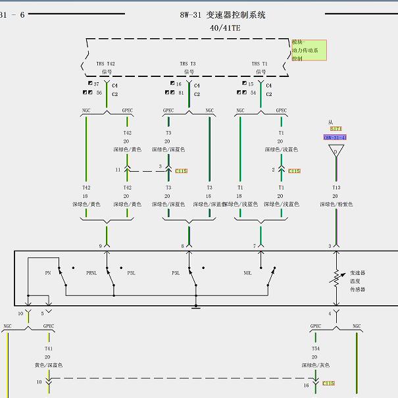
Task: Click connector pin number 7
Action: click(x=255, y=246)
